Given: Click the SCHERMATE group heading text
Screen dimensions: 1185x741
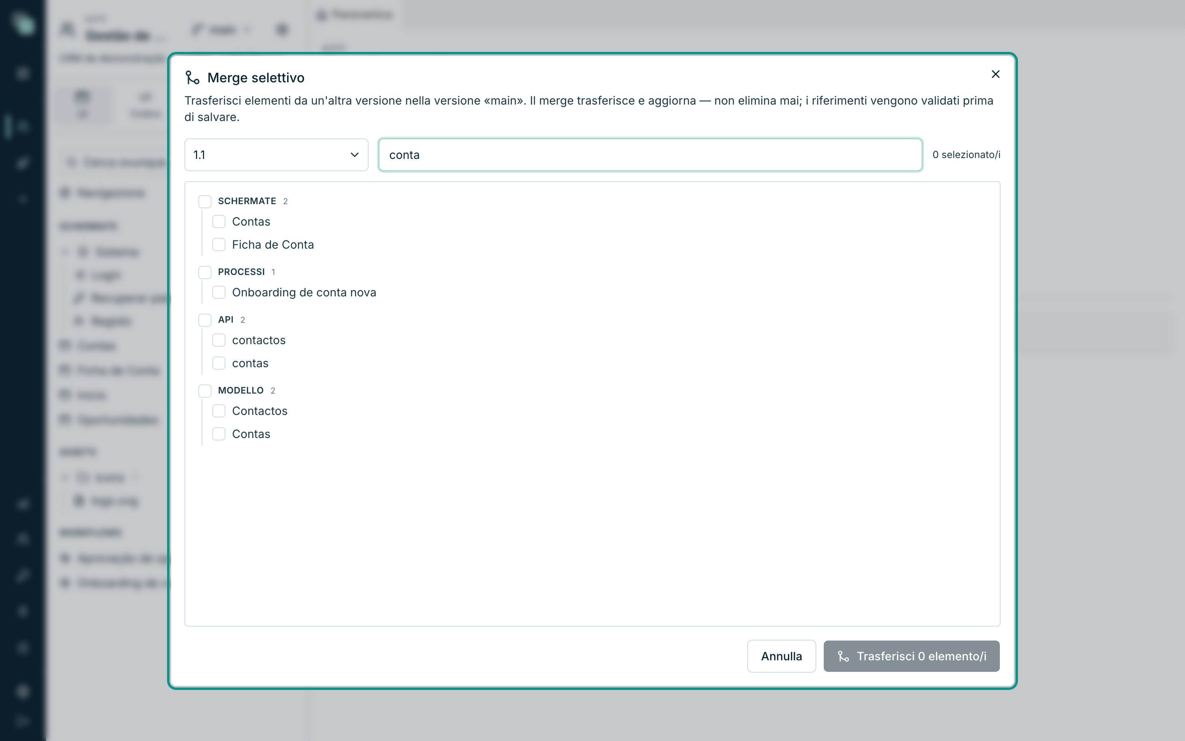Looking at the screenshot, I should click(247, 201).
